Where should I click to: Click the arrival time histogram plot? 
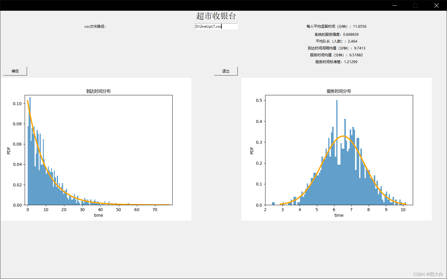(99, 150)
